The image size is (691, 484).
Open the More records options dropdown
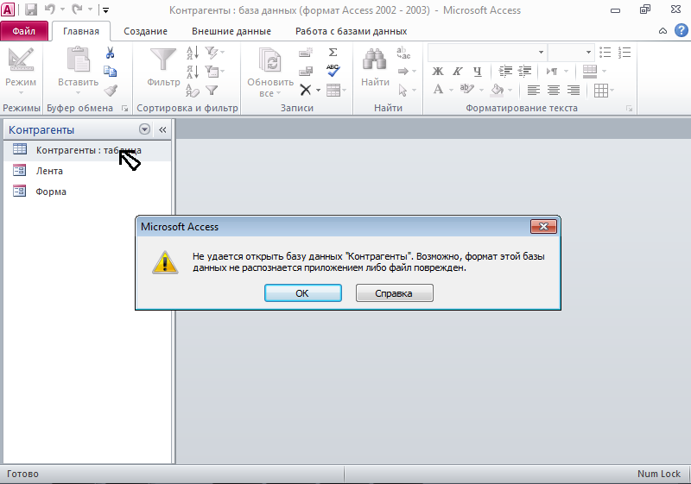337,91
